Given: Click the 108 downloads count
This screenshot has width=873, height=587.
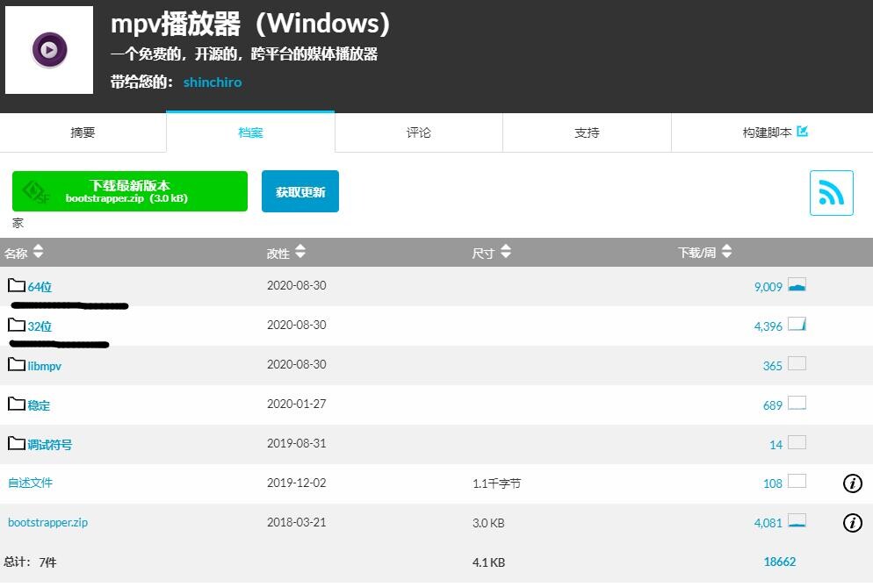Looking at the screenshot, I should click(x=773, y=484).
